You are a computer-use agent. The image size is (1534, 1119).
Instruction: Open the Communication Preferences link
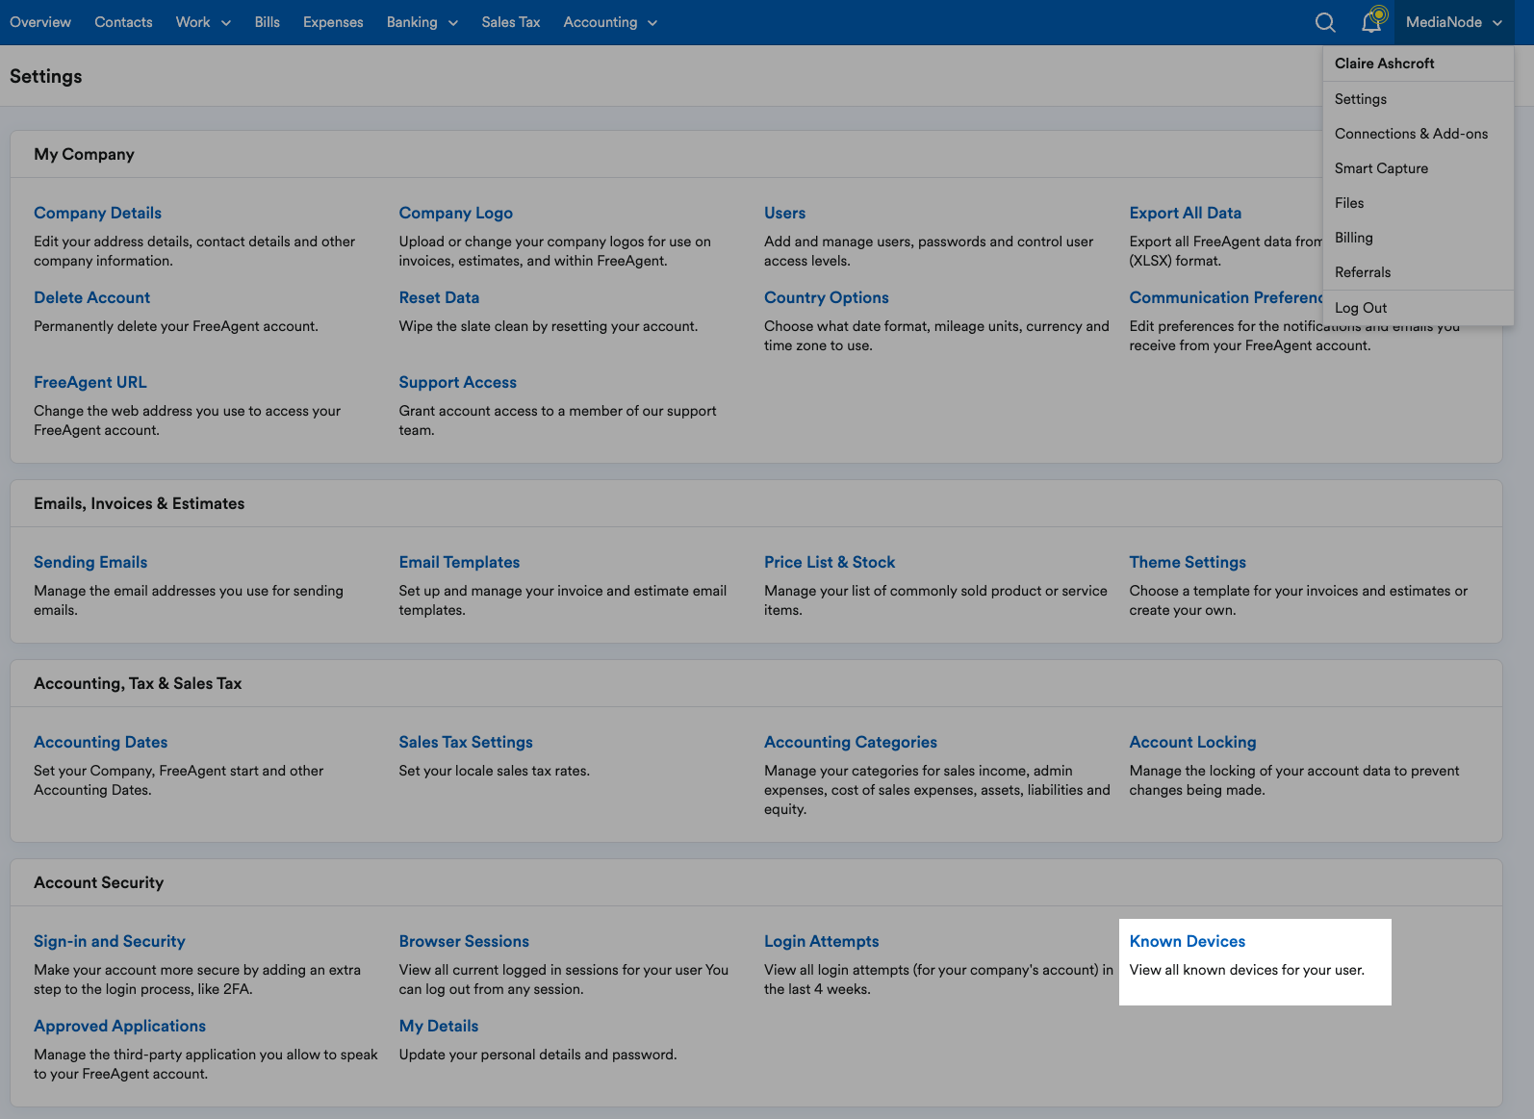(x=1226, y=297)
